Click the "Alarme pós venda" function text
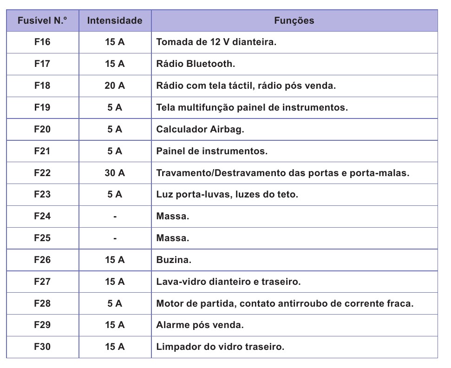This screenshot has width=451, height=368. click(x=200, y=325)
